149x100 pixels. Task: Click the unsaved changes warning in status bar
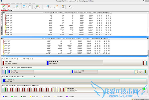coord(140,99)
